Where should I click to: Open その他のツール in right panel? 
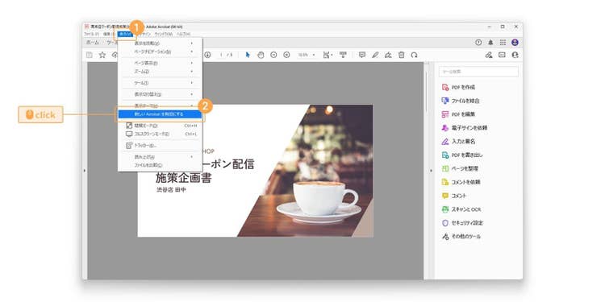point(461,237)
